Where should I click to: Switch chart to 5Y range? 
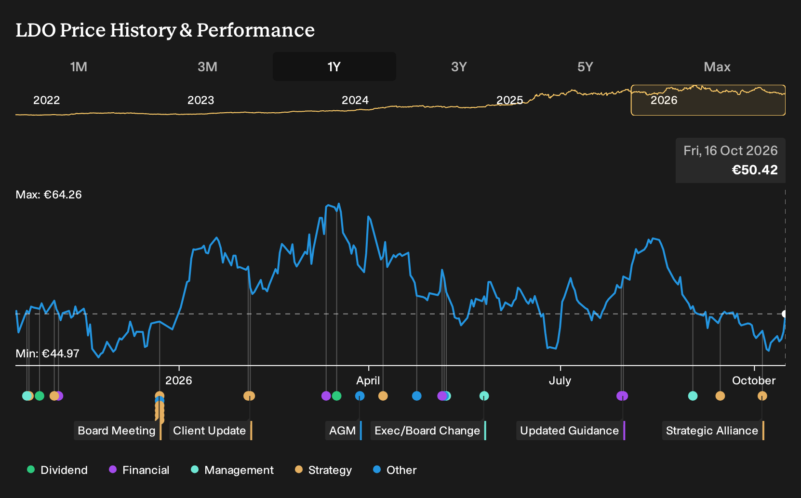pos(585,66)
